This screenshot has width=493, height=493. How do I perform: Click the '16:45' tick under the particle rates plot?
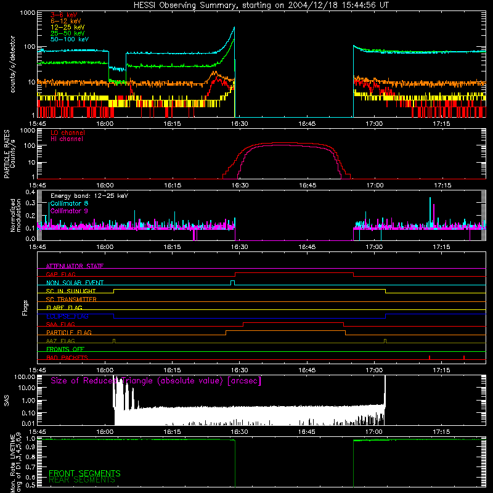pyautogui.click(x=307, y=185)
